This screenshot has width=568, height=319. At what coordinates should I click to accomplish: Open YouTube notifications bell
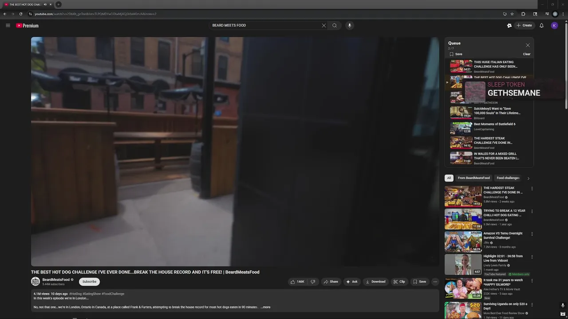pyautogui.click(x=541, y=25)
